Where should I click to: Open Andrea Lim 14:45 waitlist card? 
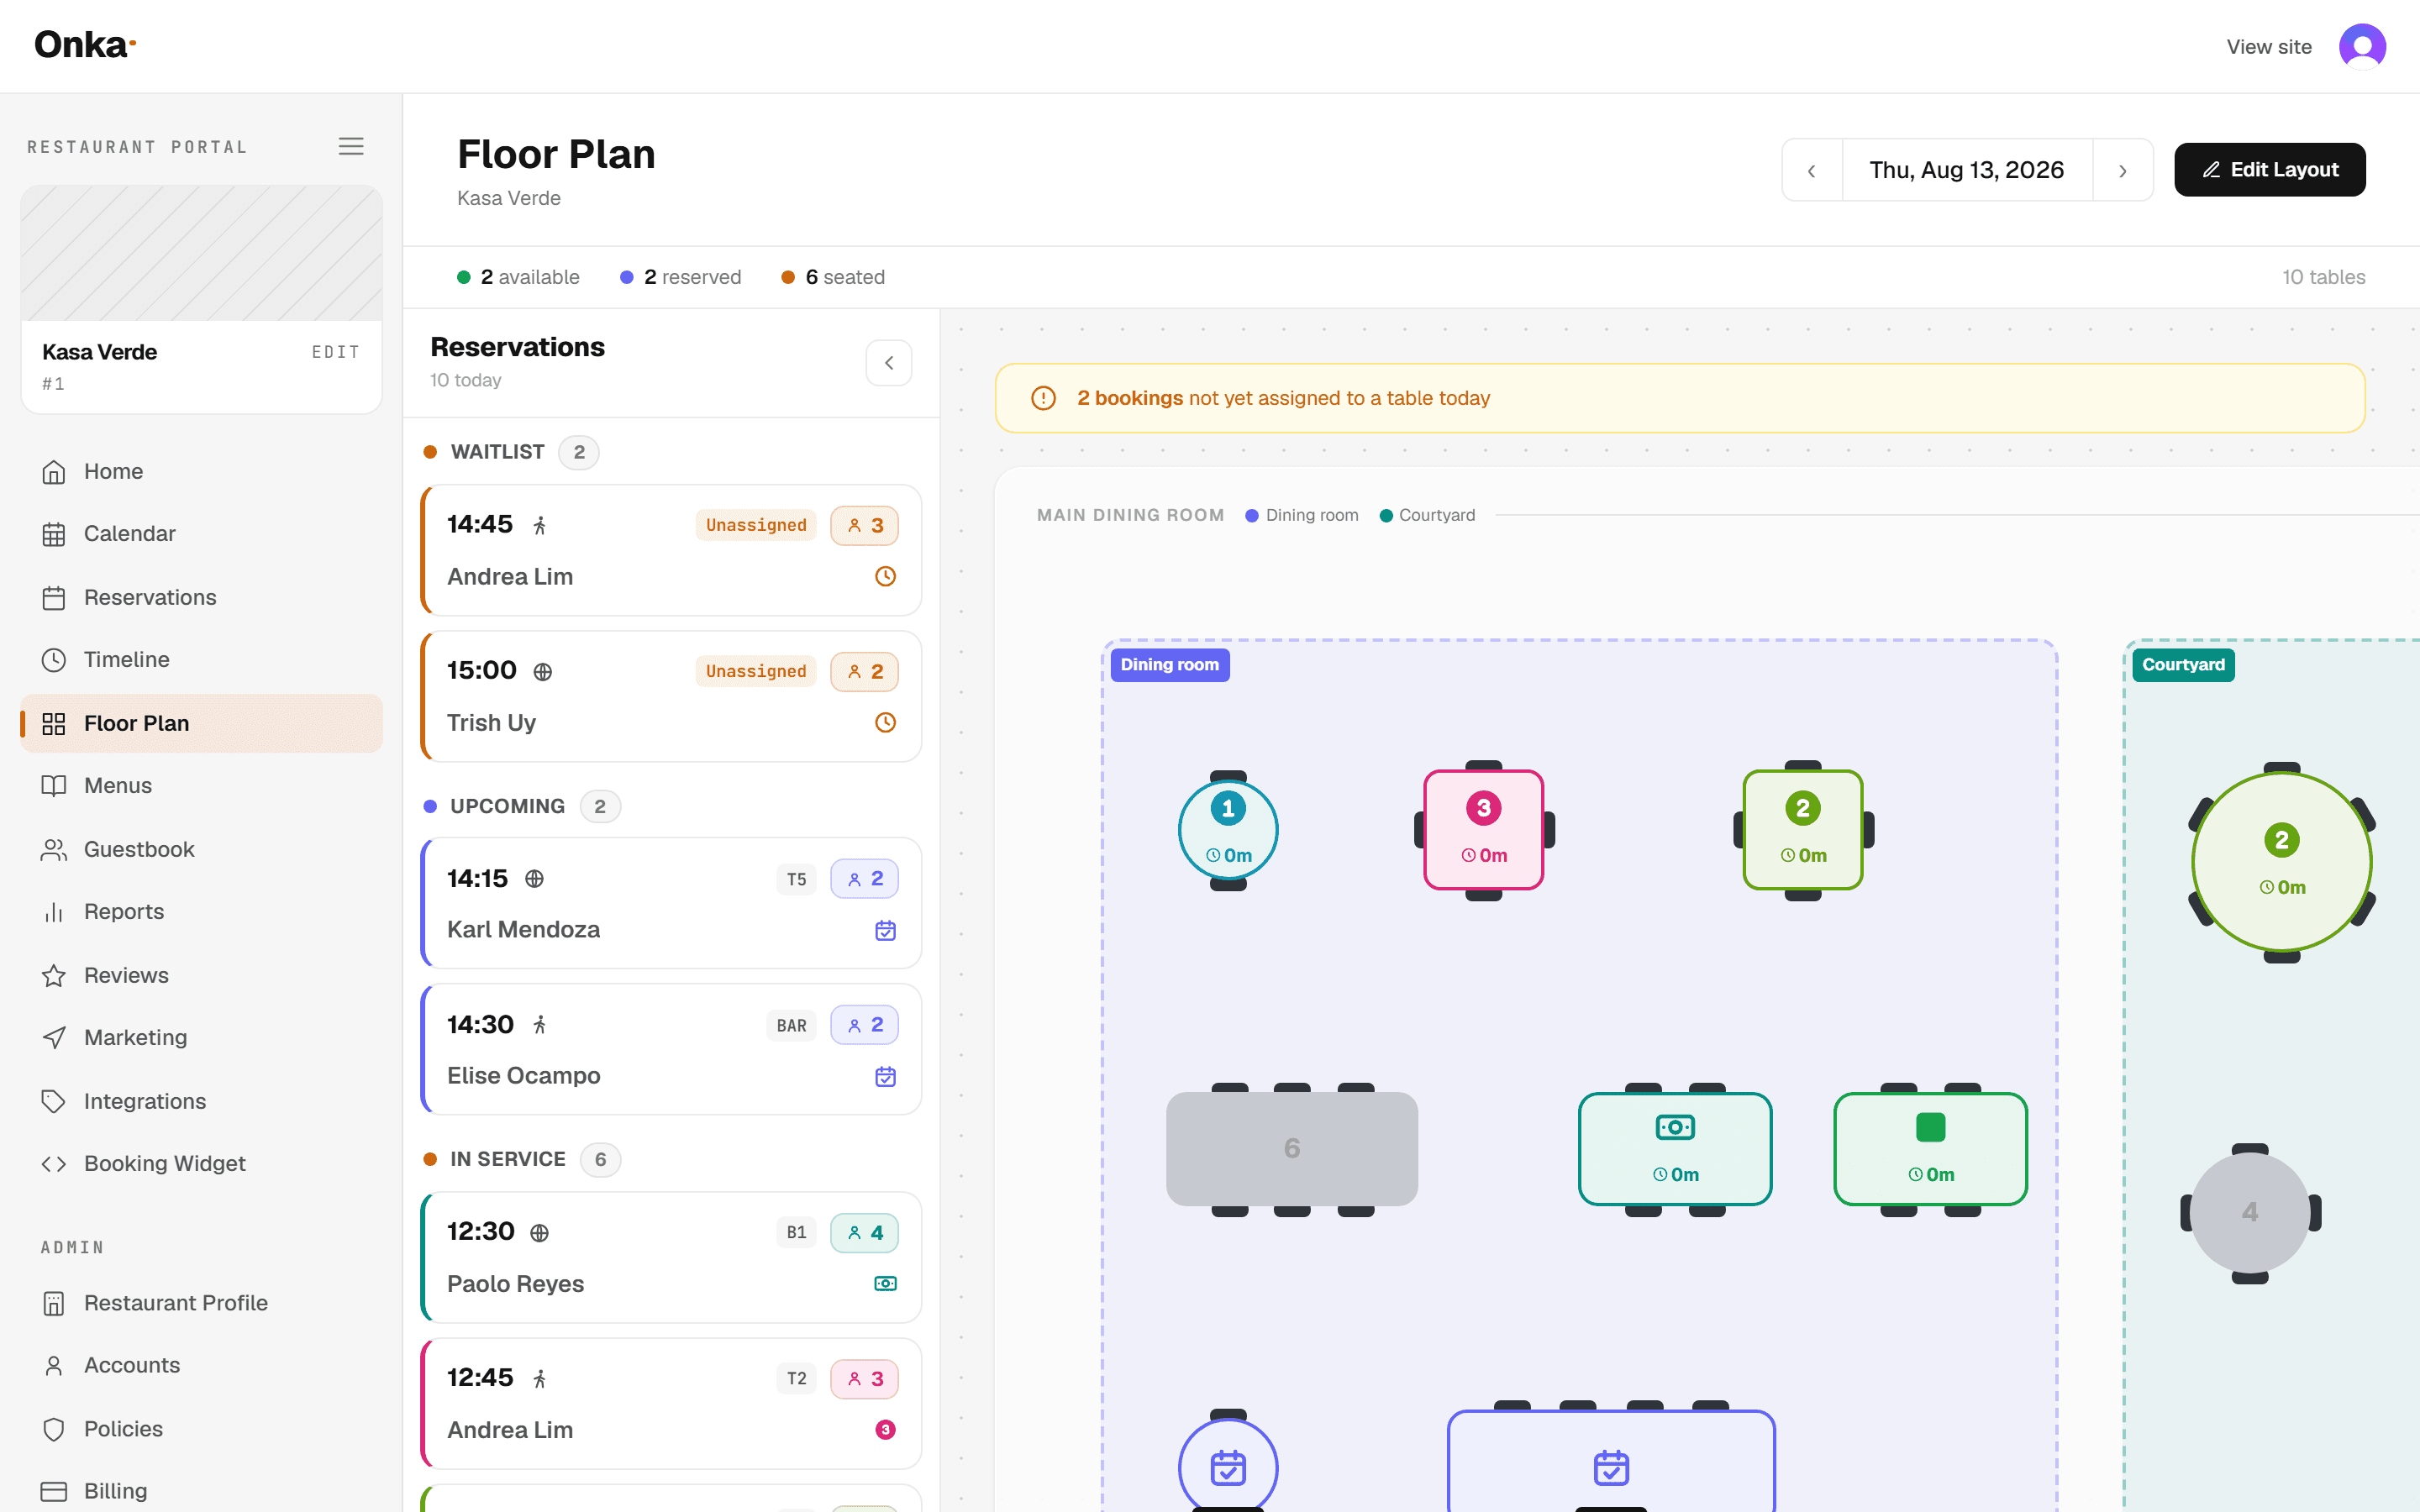671,551
